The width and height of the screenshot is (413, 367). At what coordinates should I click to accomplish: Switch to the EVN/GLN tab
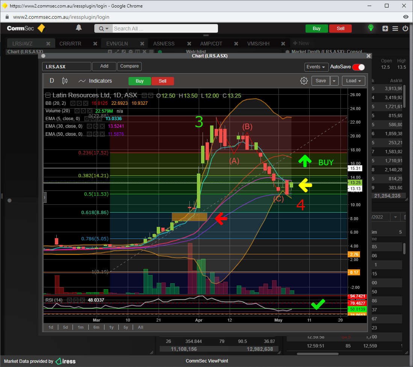[x=117, y=44]
